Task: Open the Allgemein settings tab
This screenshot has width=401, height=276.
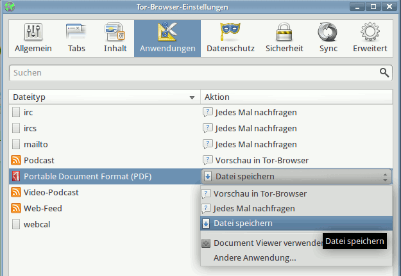Action: [33, 38]
